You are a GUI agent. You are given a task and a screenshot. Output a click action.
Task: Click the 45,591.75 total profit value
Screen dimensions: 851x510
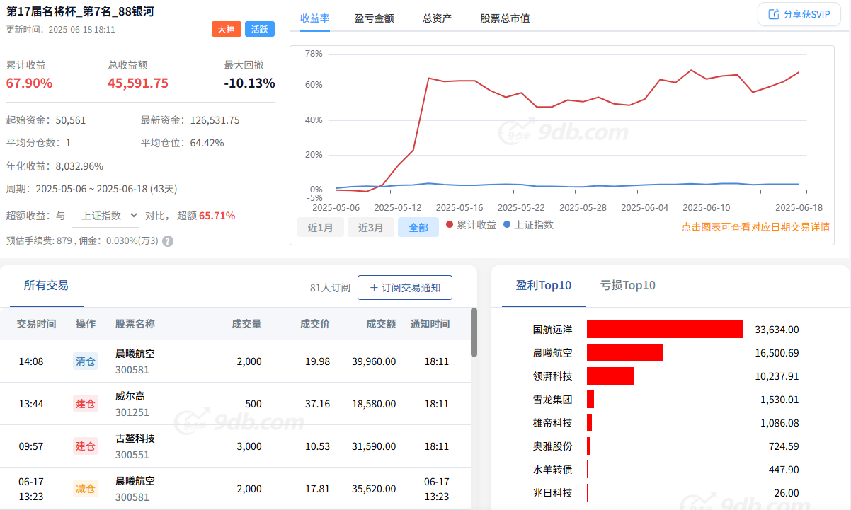click(x=138, y=83)
